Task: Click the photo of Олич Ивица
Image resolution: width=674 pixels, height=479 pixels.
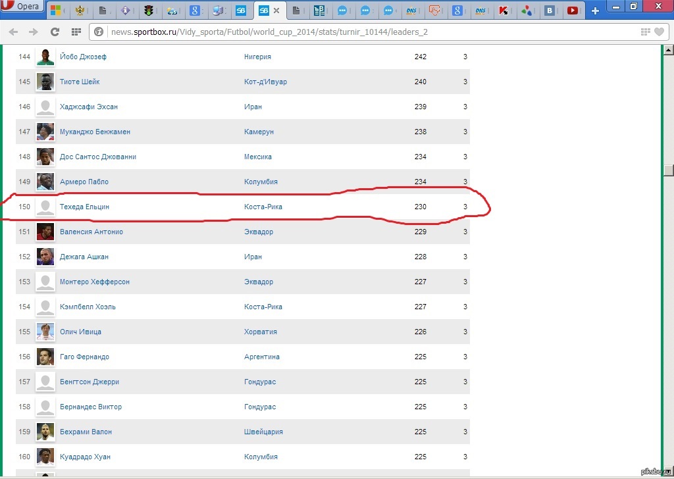Action: point(45,332)
